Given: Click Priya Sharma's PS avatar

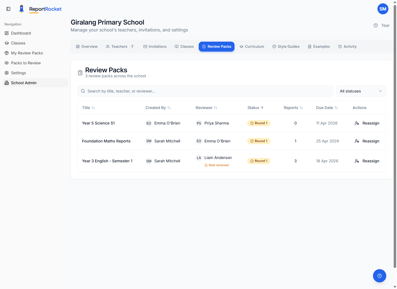Looking at the screenshot, I should [199, 123].
